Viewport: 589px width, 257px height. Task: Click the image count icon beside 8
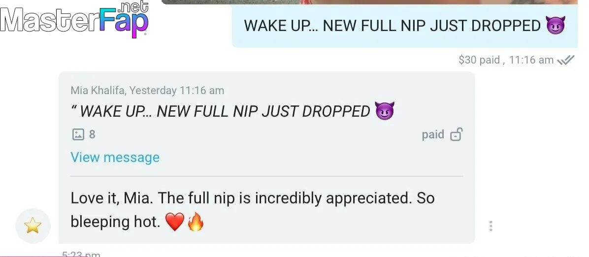78,134
